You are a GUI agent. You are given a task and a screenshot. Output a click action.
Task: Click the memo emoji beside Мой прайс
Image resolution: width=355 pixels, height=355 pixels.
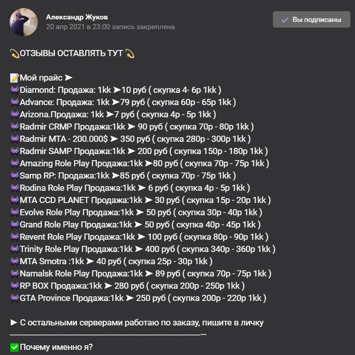14,78
